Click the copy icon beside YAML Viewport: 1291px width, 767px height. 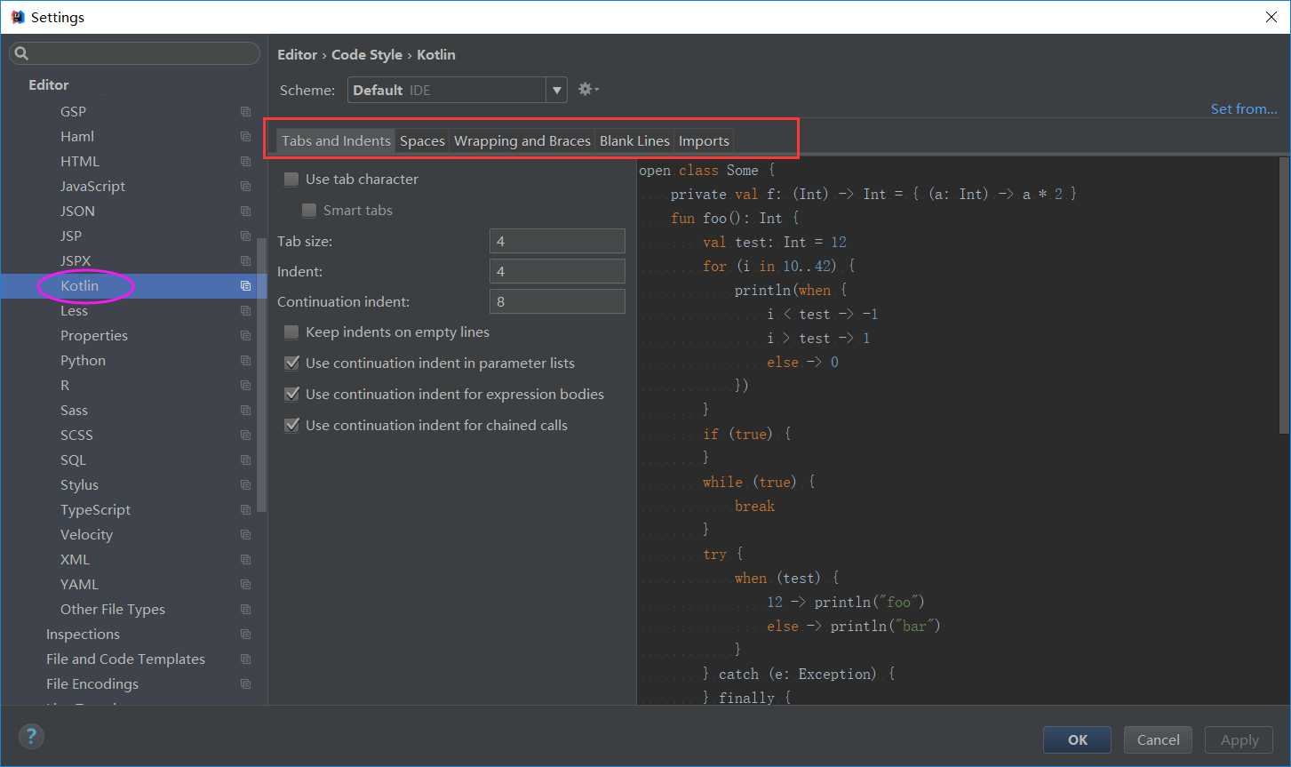245,584
